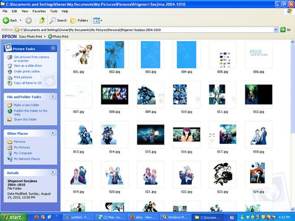295x221 pixels.
Task: Toggle the Folders pane
Action: point(79,20)
